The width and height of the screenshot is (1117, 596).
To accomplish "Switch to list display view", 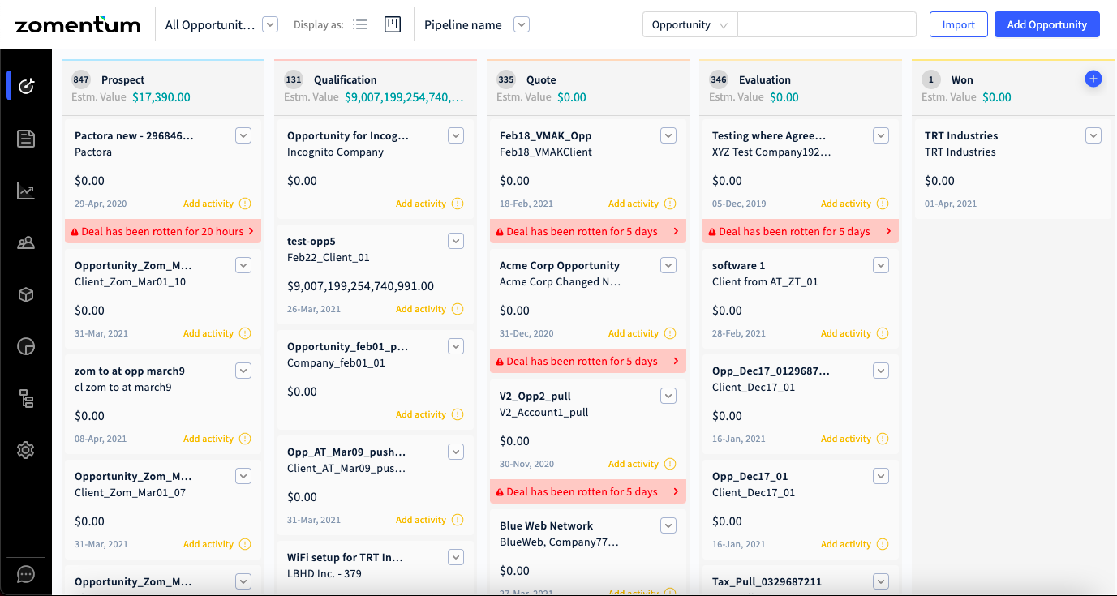I will (x=361, y=24).
